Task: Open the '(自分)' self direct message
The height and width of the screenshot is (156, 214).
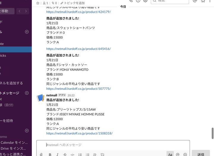Action: [x=7, y=105]
